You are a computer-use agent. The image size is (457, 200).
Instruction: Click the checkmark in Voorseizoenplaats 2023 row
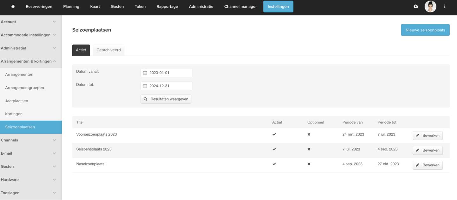[274, 134]
